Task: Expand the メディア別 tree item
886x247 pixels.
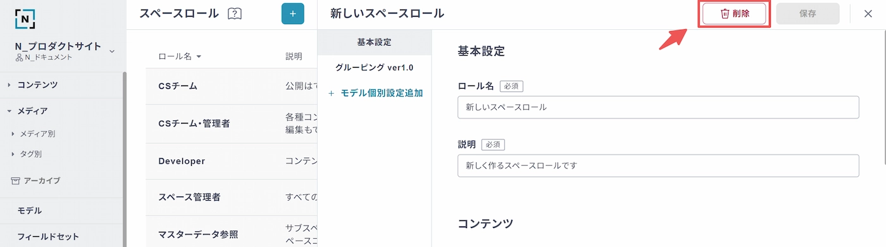Action: tap(13, 134)
